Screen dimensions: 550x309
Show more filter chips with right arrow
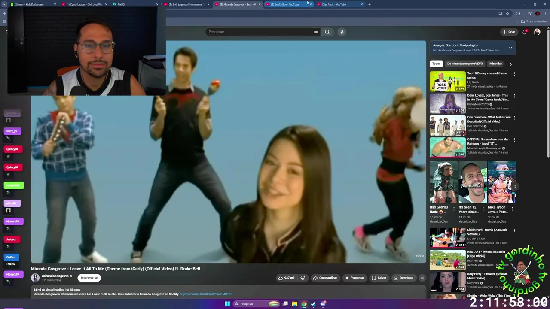pyautogui.click(x=510, y=64)
